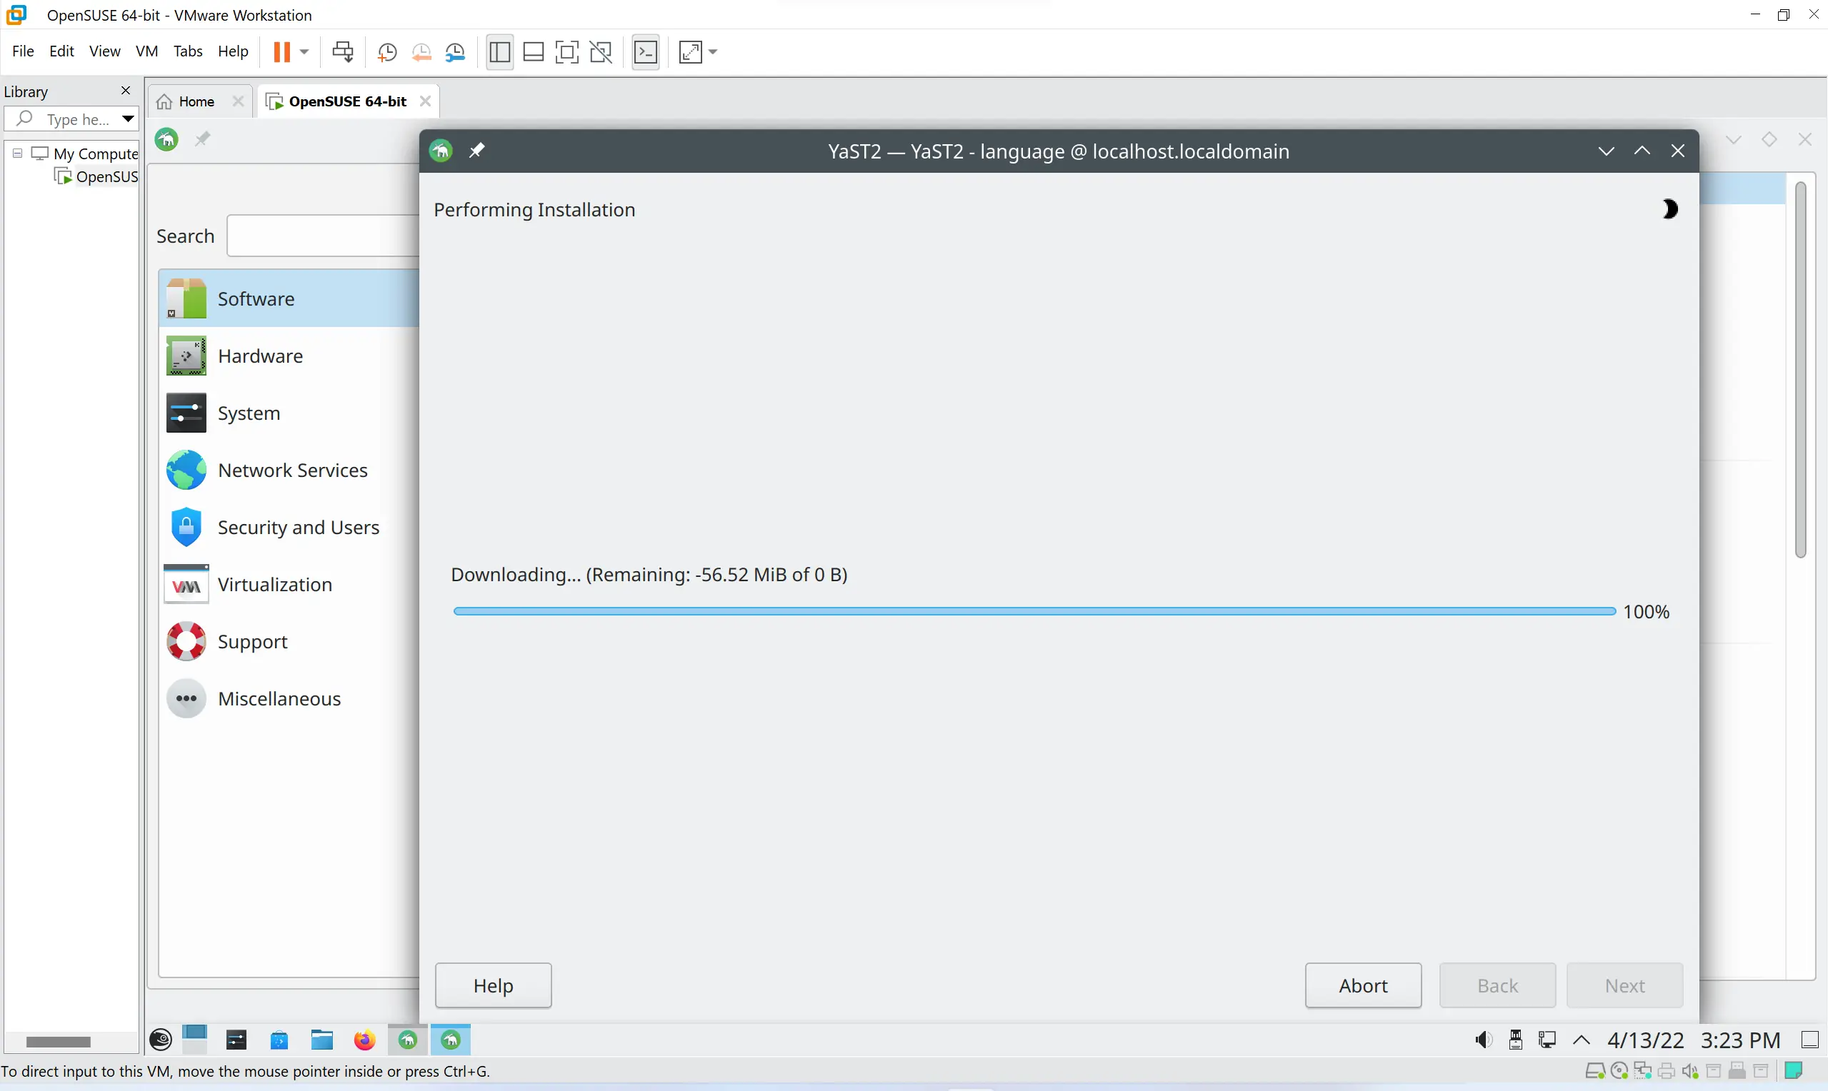Expand the library search dropdown

click(128, 119)
